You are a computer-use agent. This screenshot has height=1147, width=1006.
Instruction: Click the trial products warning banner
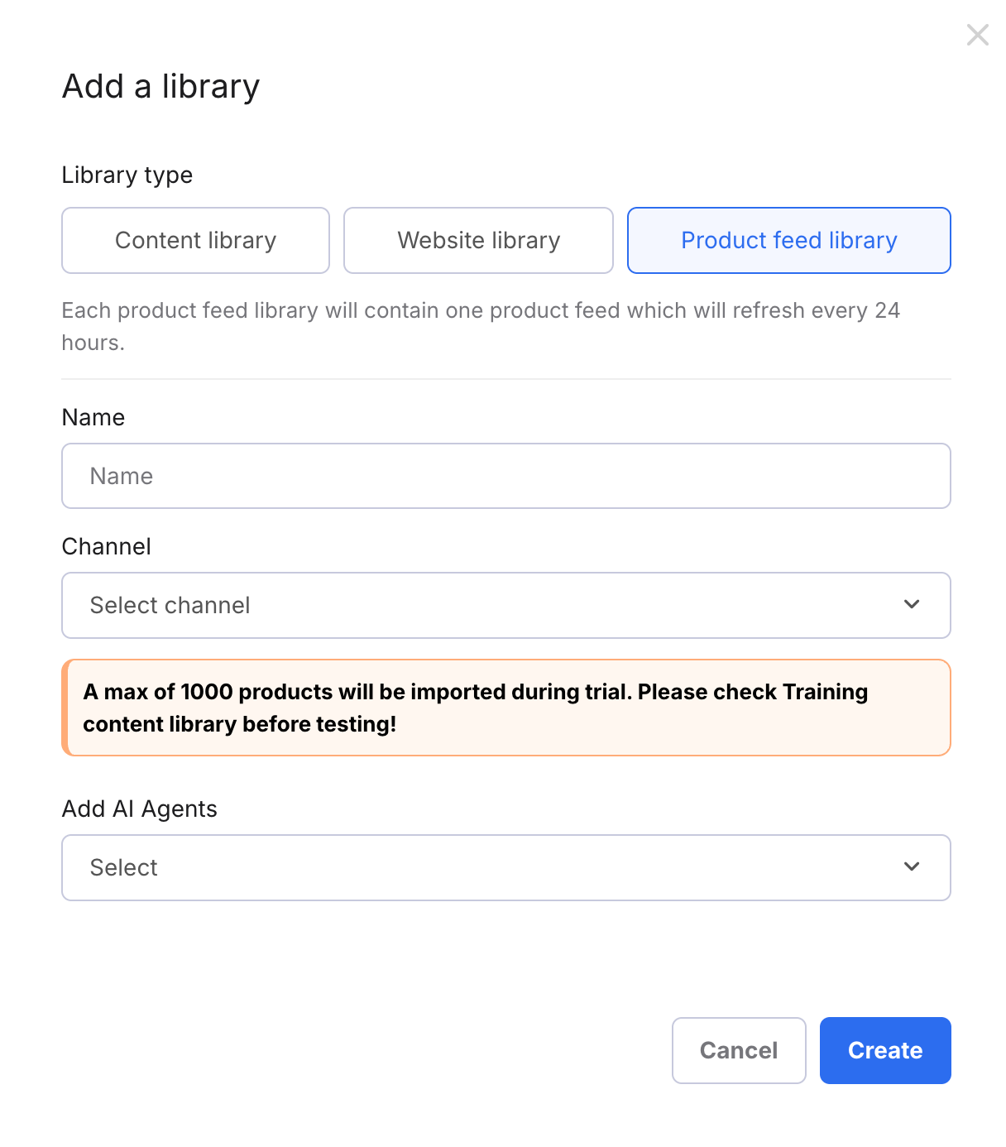pos(505,708)
